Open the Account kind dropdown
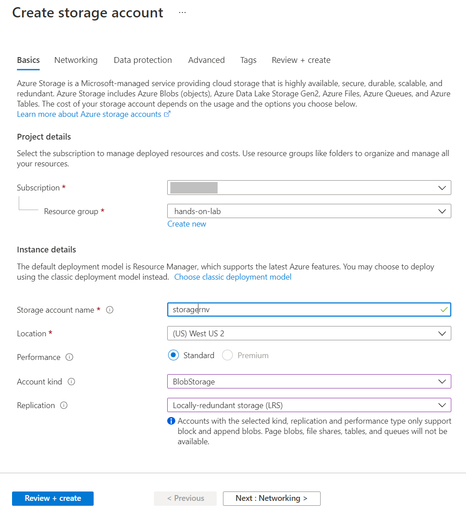The image size is (466, 508). pyautogui.click(x=309, y=382)
